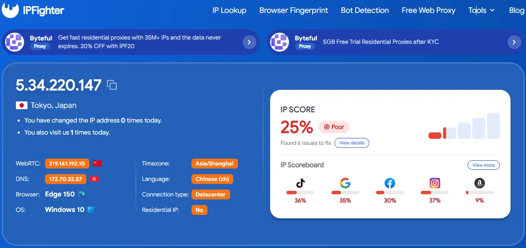Click the Amazon 9% progress bar
The height and width of the screenshot is (248, 526).
[x=480, y=193]
